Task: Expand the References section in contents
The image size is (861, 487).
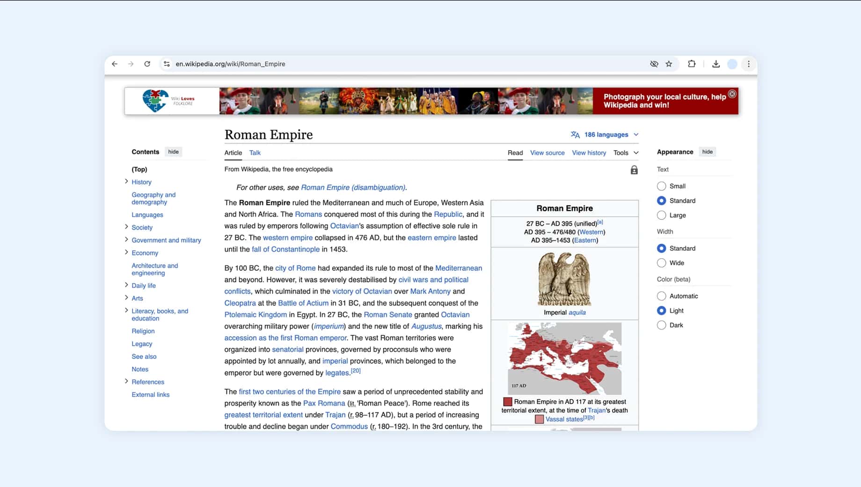Action: pyautogui.click(x=126, y=381)
